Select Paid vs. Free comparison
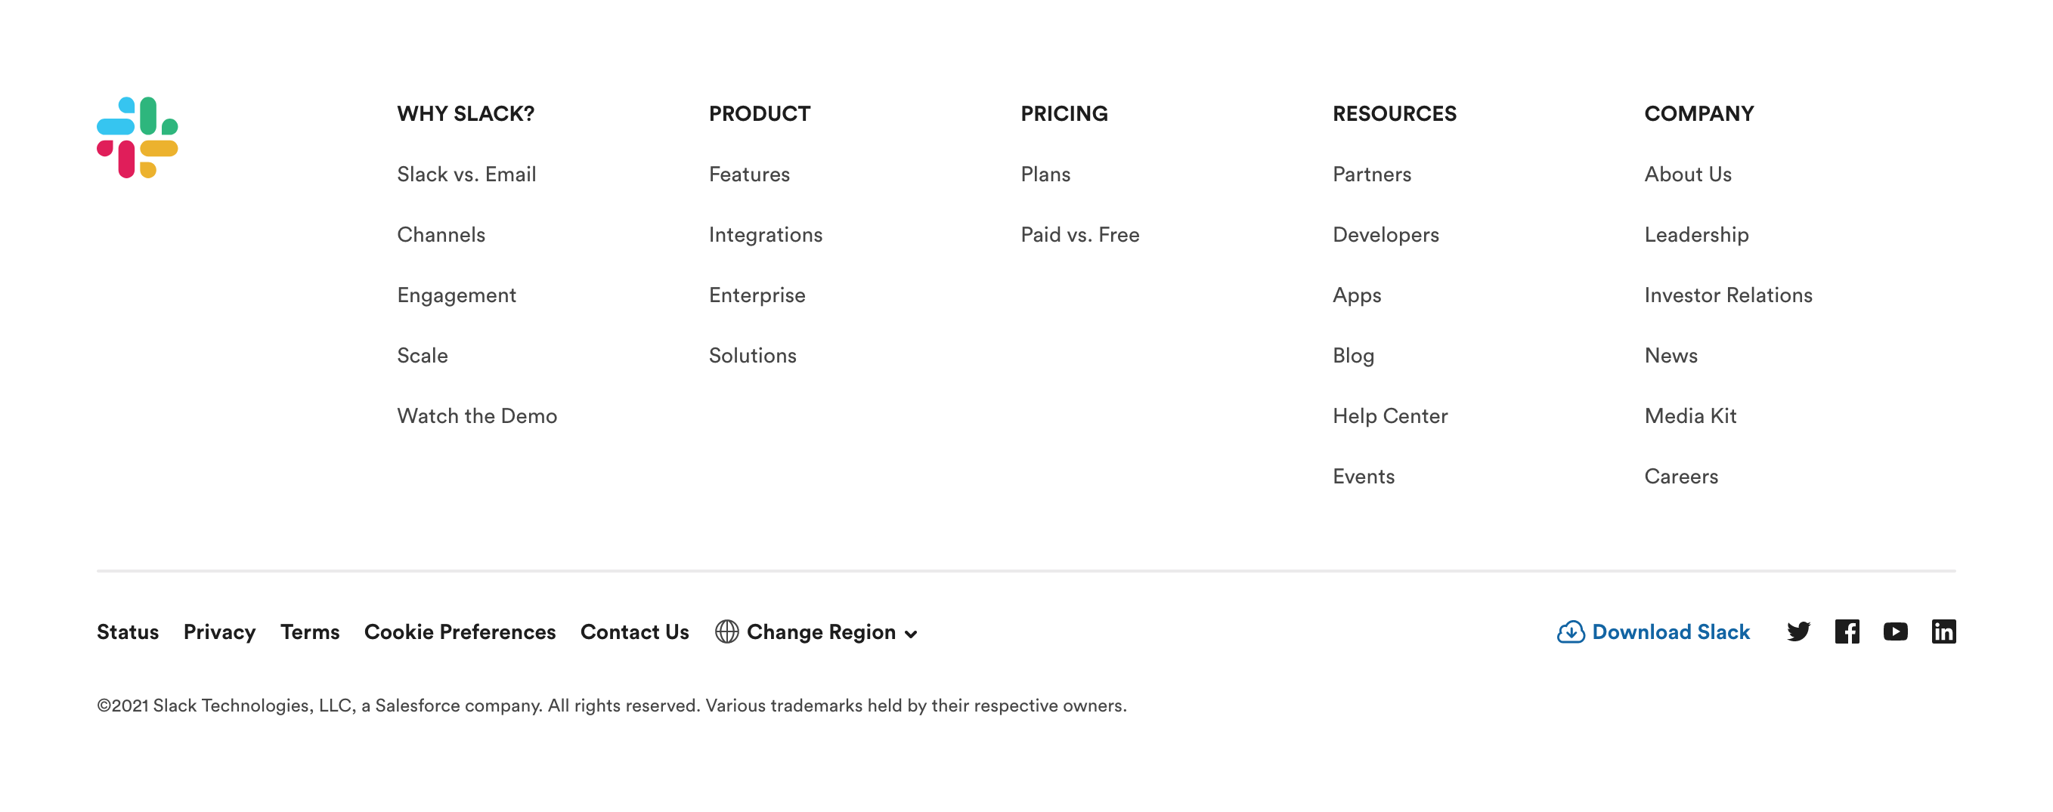Viewport: 2053px width, 812px height. [1079, 234]
